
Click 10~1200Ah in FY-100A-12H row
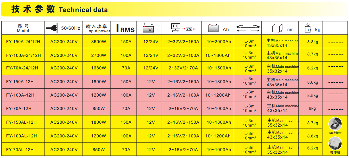point(218,95)
